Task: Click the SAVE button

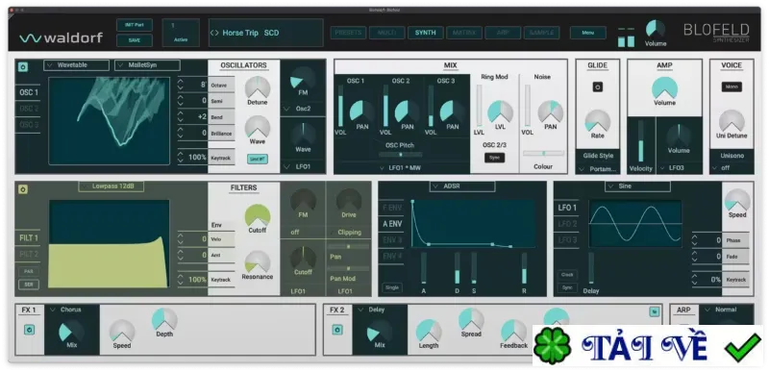Action: 135,40
